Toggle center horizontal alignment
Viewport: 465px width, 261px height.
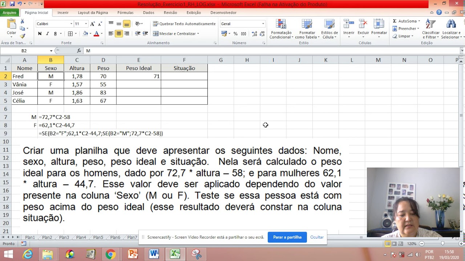tap(119, 34)
